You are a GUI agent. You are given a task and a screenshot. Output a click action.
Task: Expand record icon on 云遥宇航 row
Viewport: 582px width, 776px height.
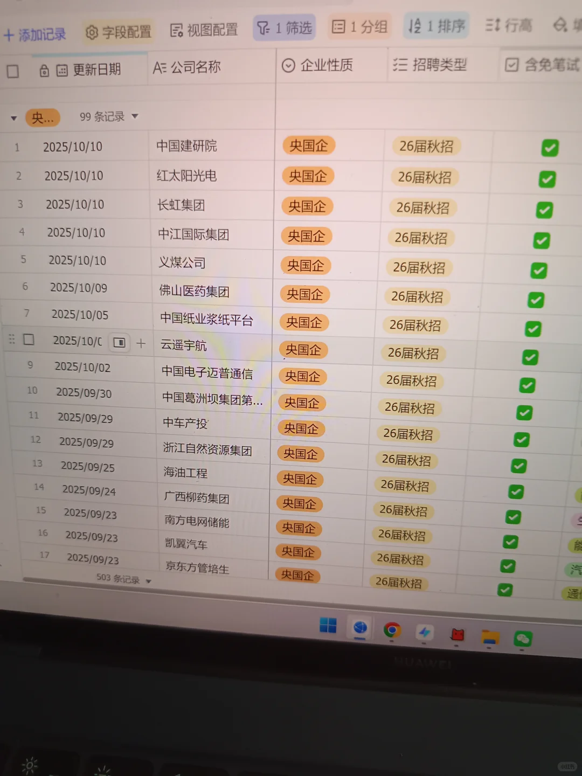(120, 343)
